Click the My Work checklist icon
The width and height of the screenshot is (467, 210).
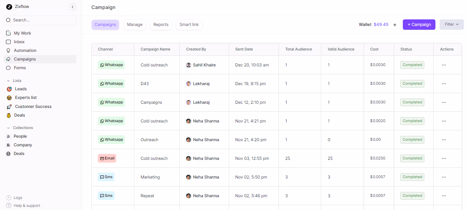coord(8,33)
